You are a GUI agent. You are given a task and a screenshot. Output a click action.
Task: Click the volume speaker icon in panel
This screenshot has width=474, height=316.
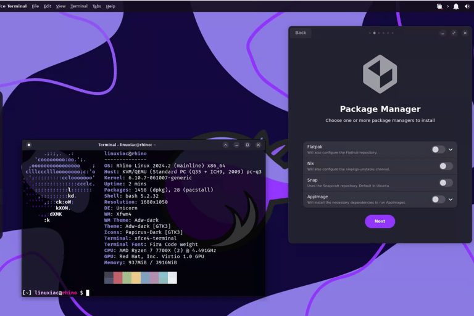(x=467, y=6)
